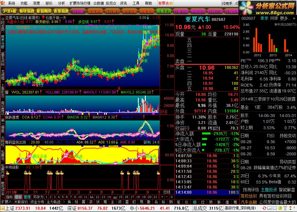Select the 笔 tick tab

click(x=179, y=202)
